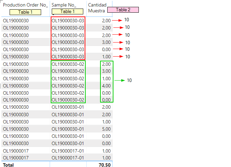This screenshot has height=167, width=231.
Task: Select OL19000030-02 sample in the 4,00 row
Action: pos(68,86)
